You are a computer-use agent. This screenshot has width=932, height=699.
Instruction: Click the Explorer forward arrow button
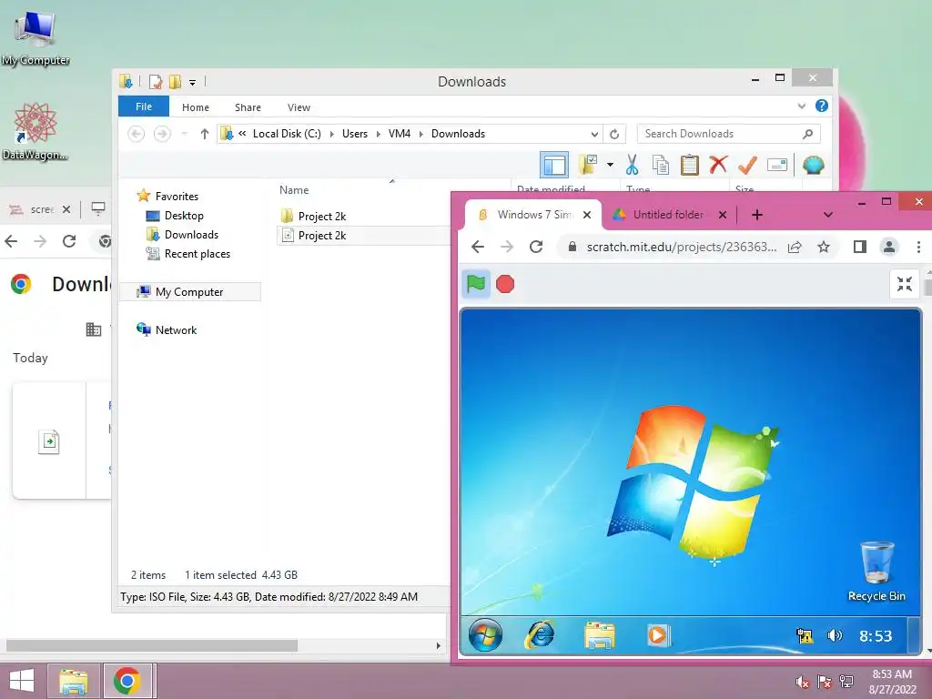coord(162,134)
